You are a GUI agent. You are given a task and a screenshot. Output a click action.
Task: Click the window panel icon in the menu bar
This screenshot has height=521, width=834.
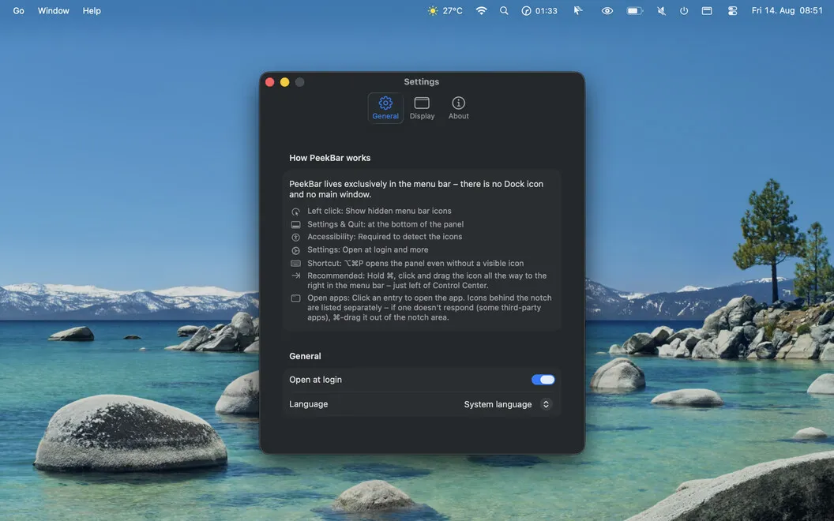[x=707, y=10]
